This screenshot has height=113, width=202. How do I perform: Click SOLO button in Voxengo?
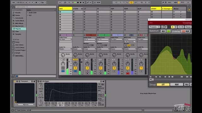pyautogui.click(x=187, y=84)
